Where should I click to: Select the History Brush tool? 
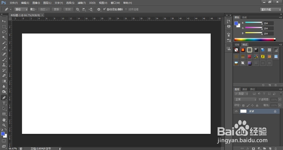[x=4, y=70]
